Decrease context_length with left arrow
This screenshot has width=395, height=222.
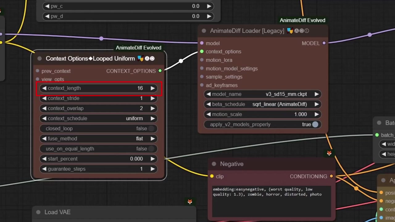tap(44, 88)
